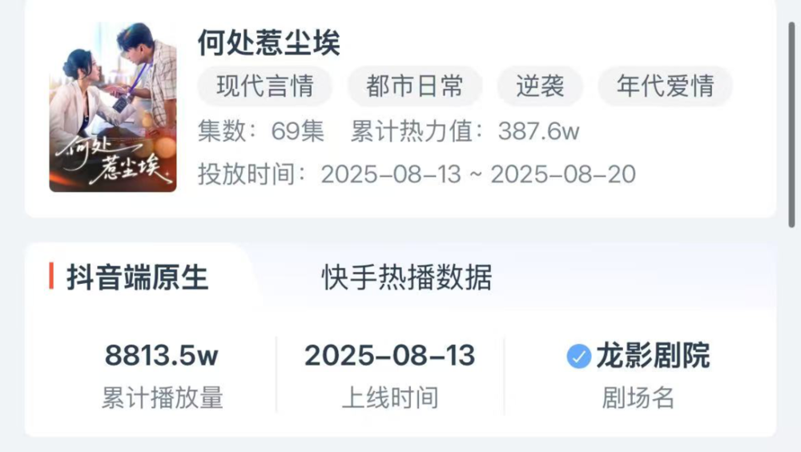Tap the 都市日常 tag
Image resolution: width=801 pixels, height=452 pixels.
click(415, 86)
